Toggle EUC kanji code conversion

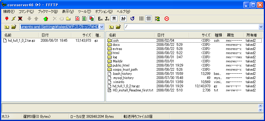click(100, 19)
